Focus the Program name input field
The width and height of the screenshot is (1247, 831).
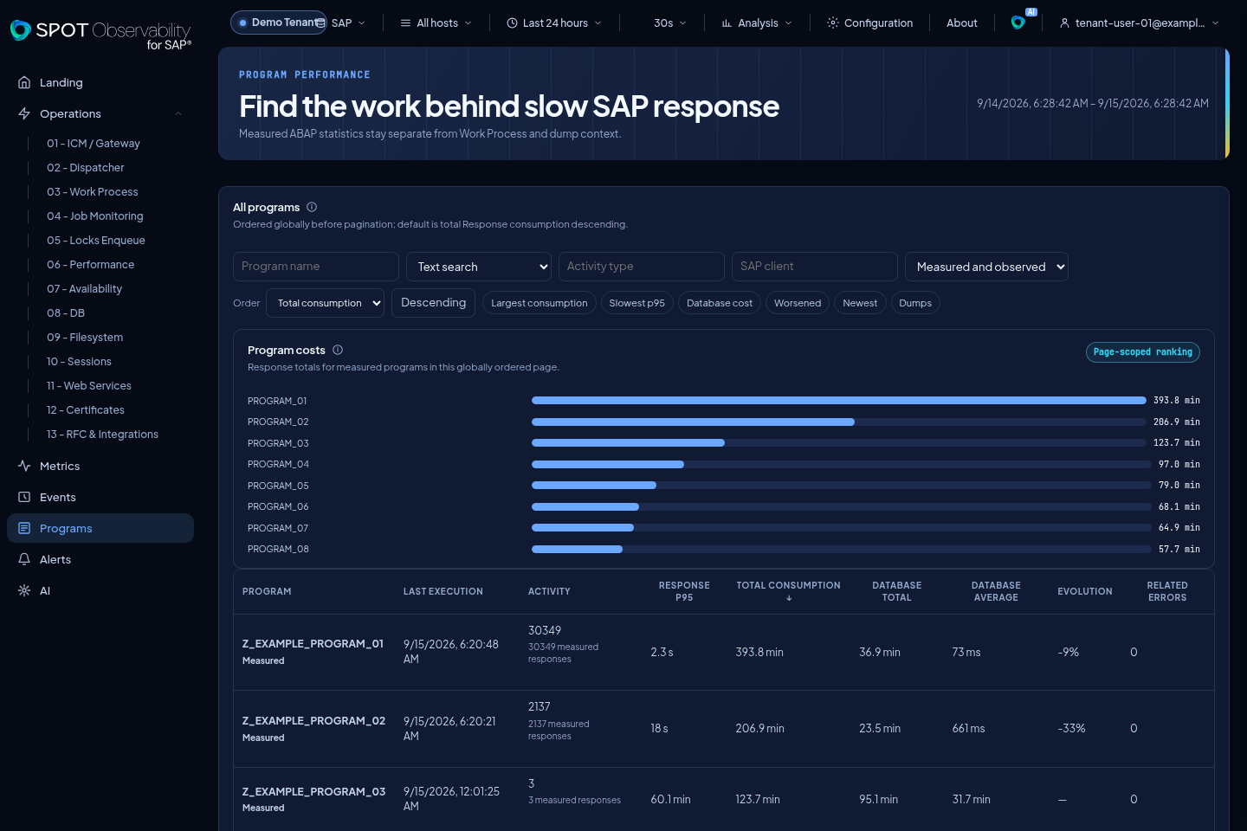click(316, 267)
